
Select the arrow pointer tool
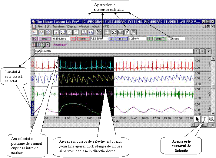click(x=198, y=119)
